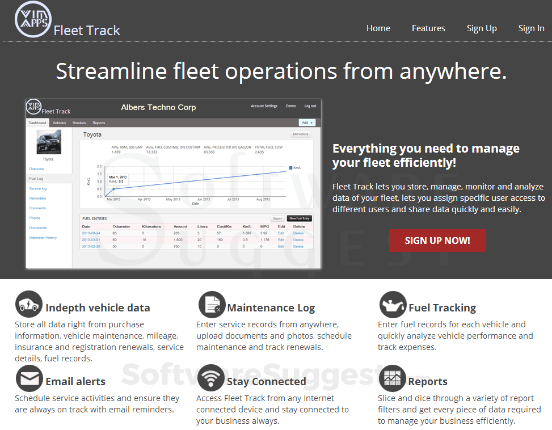Click the Cost/Km column header
The height and width of the screenshot is (430, 552).
click(x=224, y=226)
